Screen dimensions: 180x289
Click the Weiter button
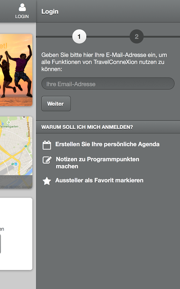pos(56,104)
